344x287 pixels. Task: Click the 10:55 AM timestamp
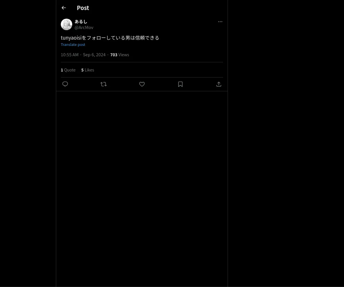tap(70, 55)
